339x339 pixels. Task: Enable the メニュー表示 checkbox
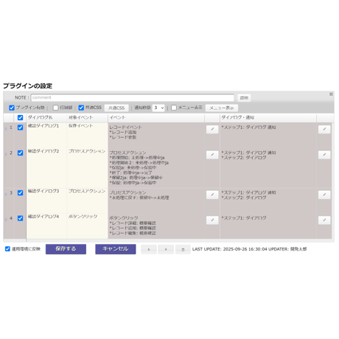pyautogui.click(x=174, y=108)
